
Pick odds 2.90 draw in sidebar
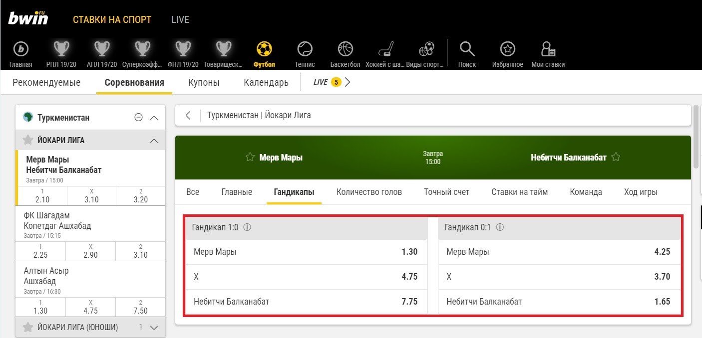pyautogui.click(x=90, y=251)
